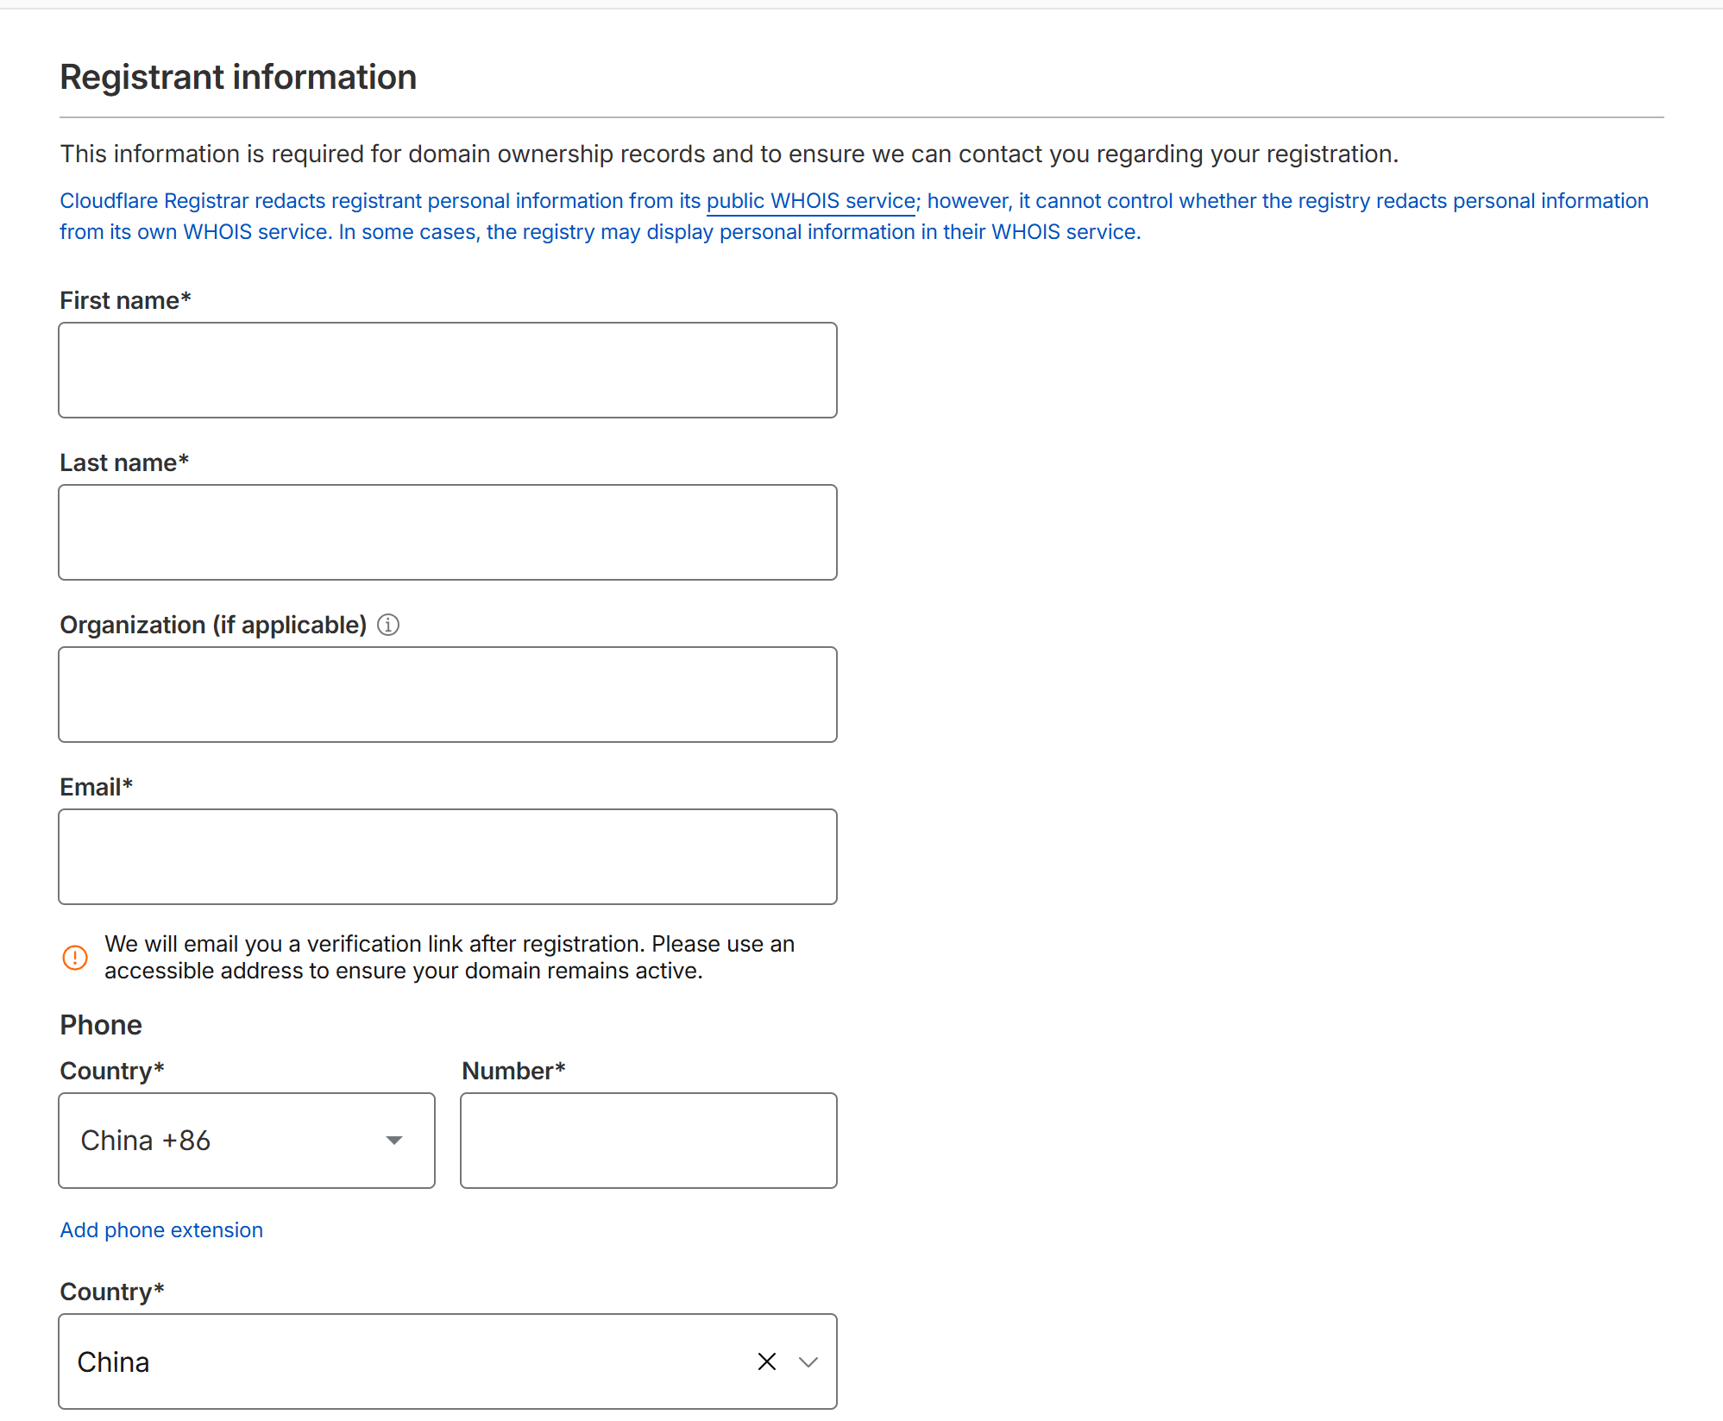This screenshot has height=1421, width=1723.
Task: Expand the Country chevron dropdown arrow
Action: click(808, 1361)
